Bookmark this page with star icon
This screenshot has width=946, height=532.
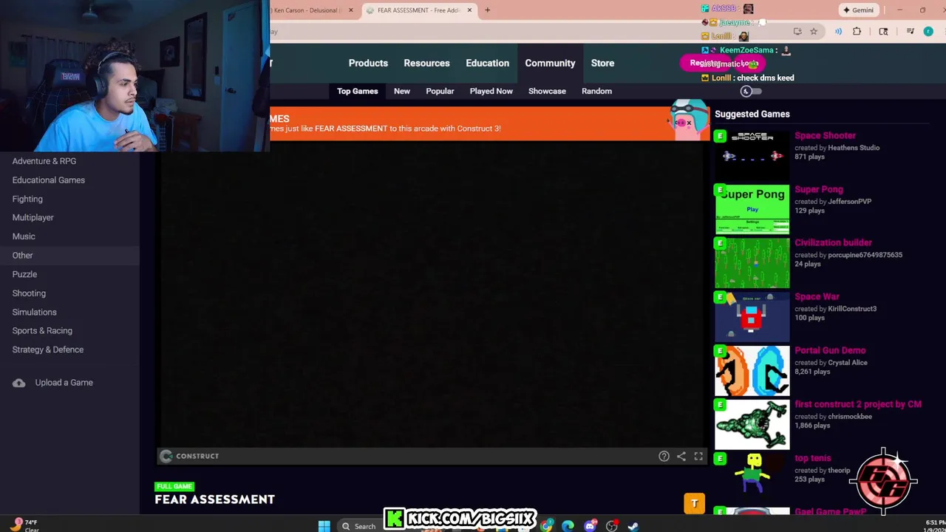click(x=814, y=32)
